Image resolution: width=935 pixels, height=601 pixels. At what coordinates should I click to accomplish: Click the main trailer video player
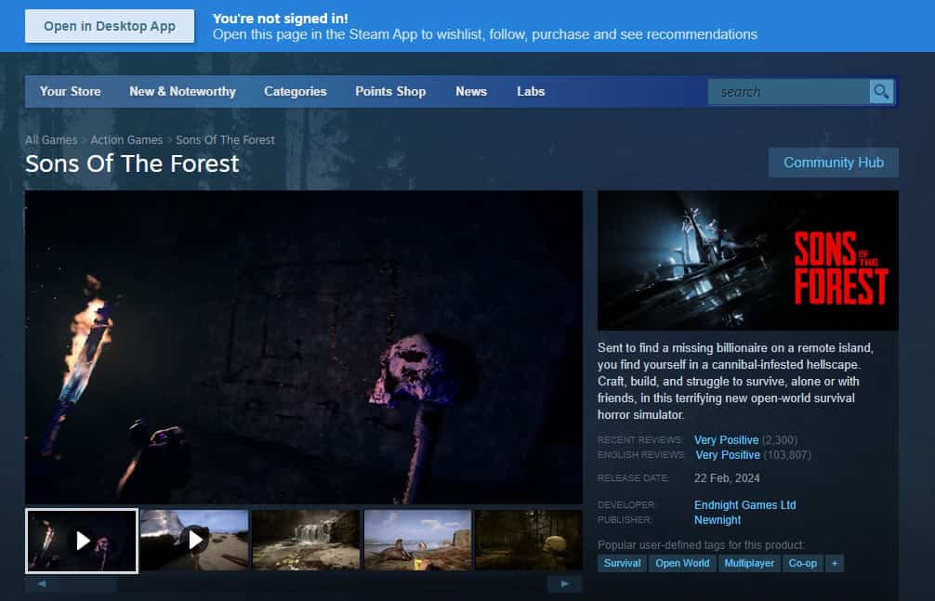(304, 347)
